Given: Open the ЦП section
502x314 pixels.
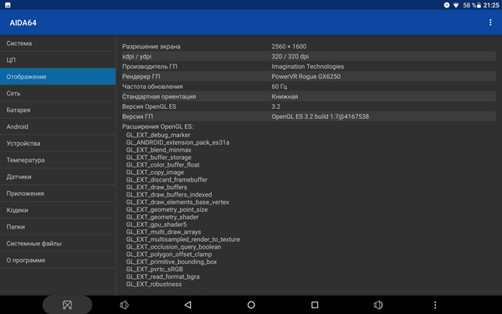Looking at the screenshot, I should pos(58,60).
